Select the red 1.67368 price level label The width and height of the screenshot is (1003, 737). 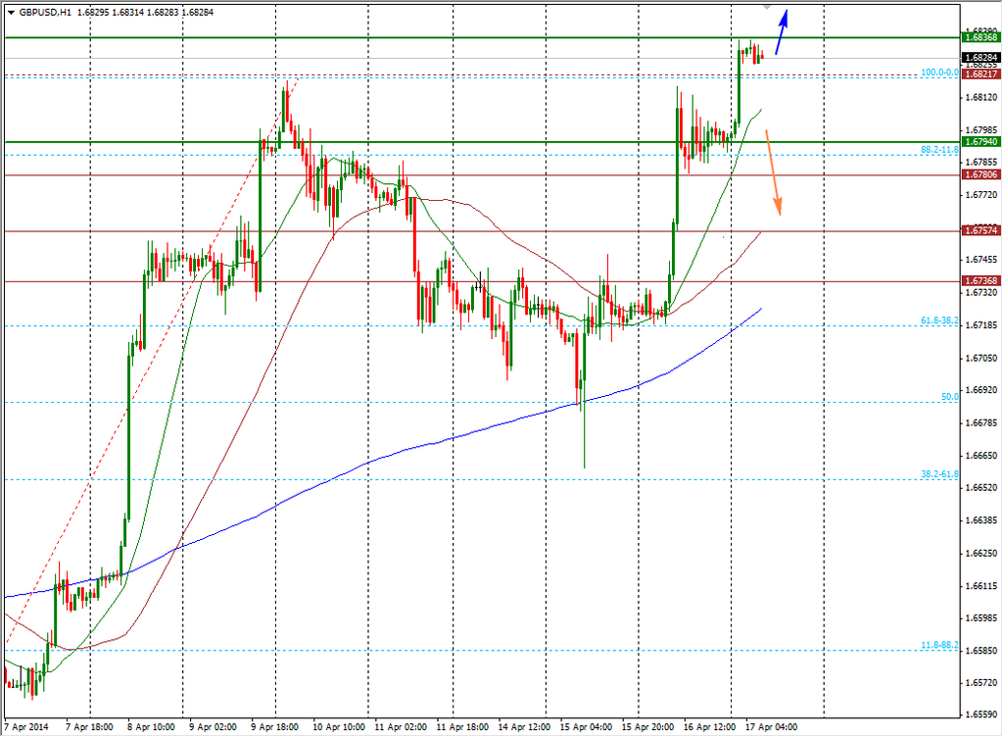point(980,281)
